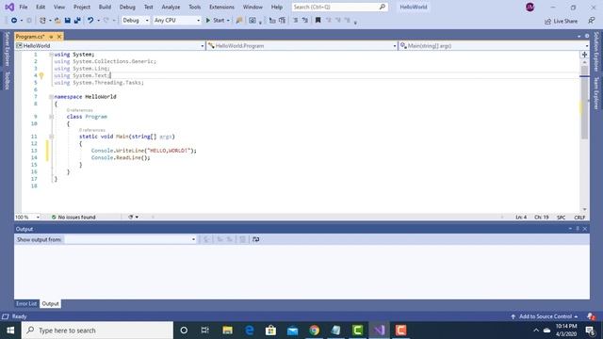Open the Tools menu
The width and height of the screenshot is (603, 339).
coord(195,7)
